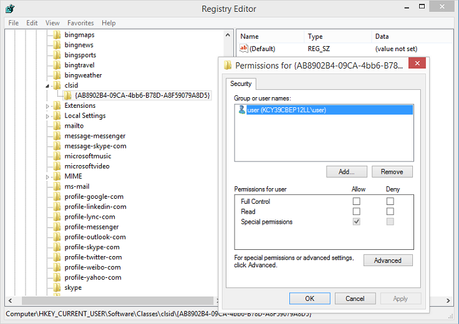This screenshot has width=459, height=324.
Task: Click the Remove button
Action: click(x=392, y=171)
